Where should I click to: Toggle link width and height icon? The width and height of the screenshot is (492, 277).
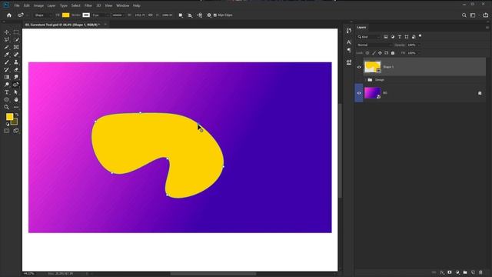point(151,15)
